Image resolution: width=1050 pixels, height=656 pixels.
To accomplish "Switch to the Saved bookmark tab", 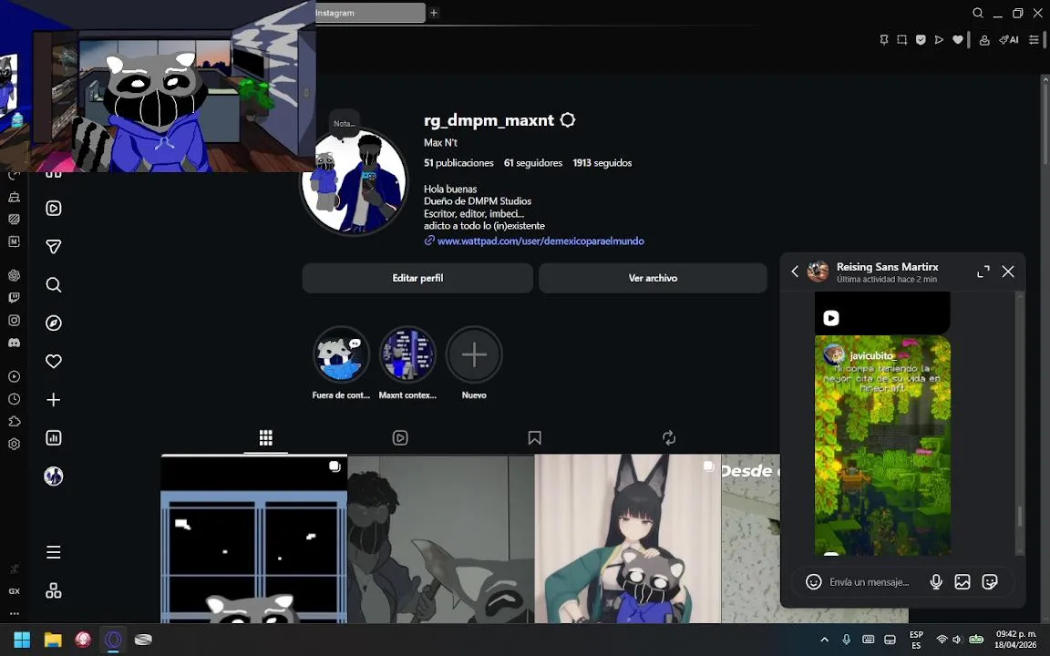I will (x=534, y=437).
